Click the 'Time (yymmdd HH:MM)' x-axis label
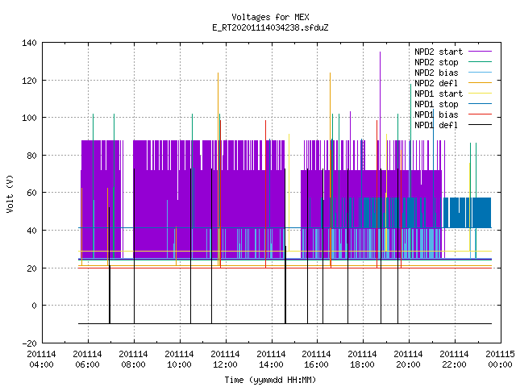 [270, 380]
